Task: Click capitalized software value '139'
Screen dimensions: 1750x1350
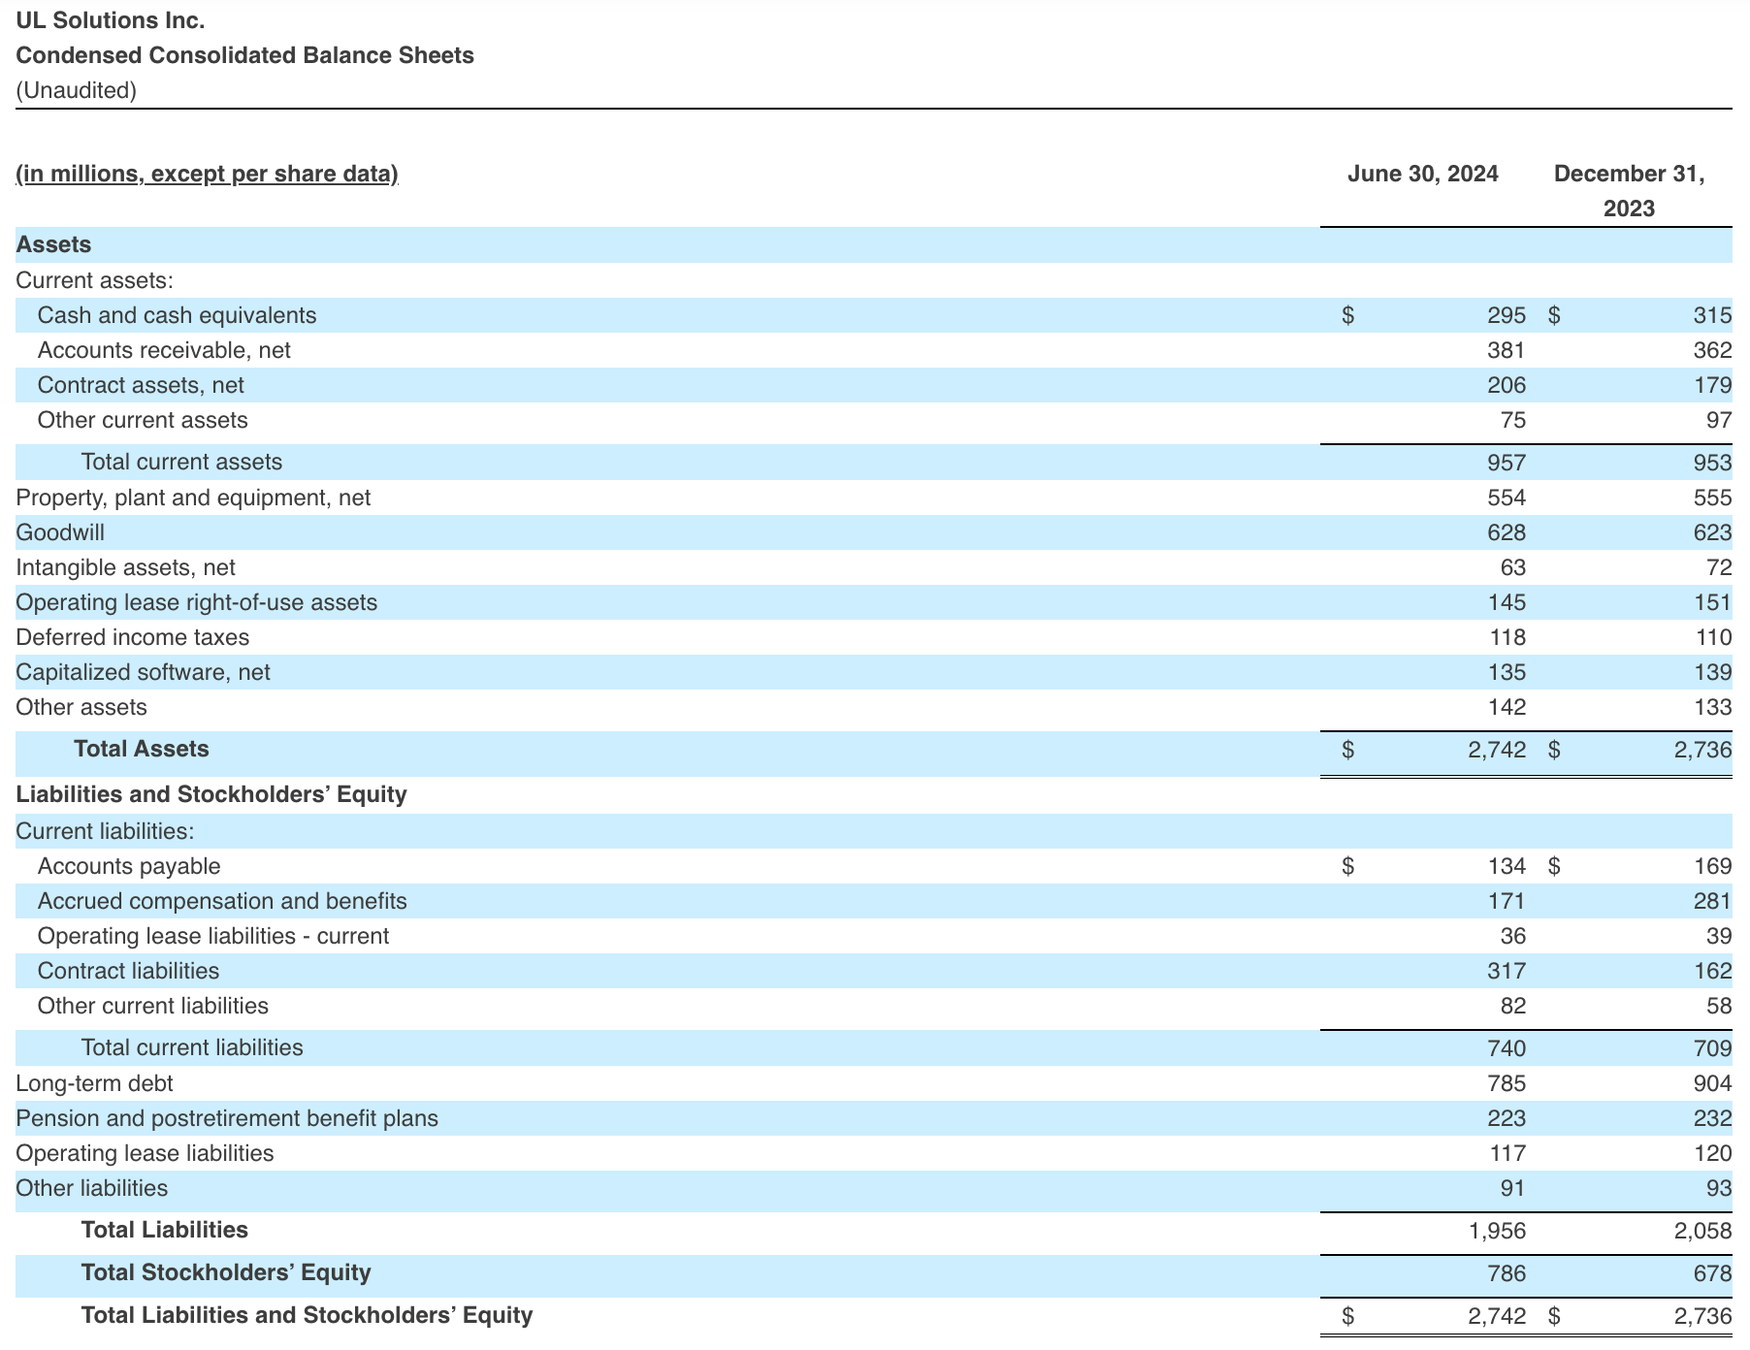Action: [x=1713, y=672]
